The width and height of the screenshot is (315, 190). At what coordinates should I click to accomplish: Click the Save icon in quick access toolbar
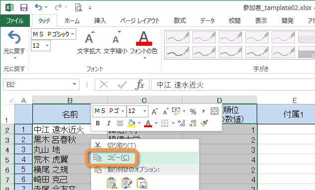24,7
